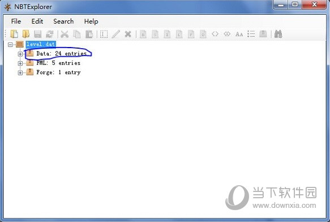The image size is (330, 222).
Task: Click the Refresh toolbar icon
Action: [50, 34]
